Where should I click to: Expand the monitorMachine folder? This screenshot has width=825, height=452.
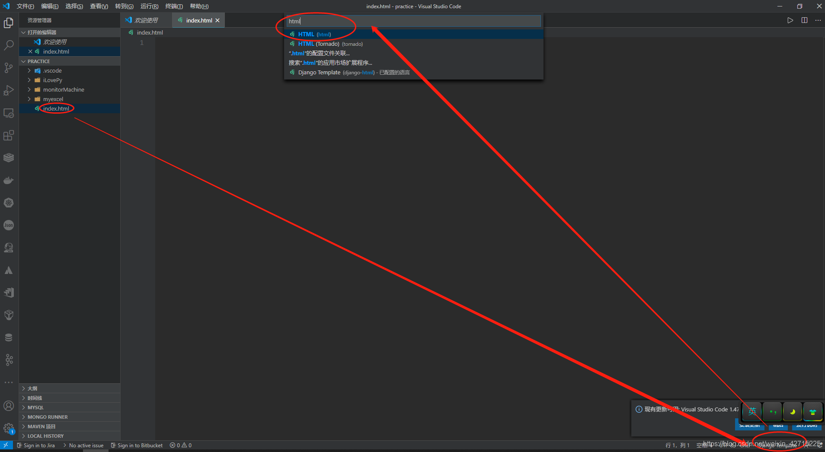(70, 89)
